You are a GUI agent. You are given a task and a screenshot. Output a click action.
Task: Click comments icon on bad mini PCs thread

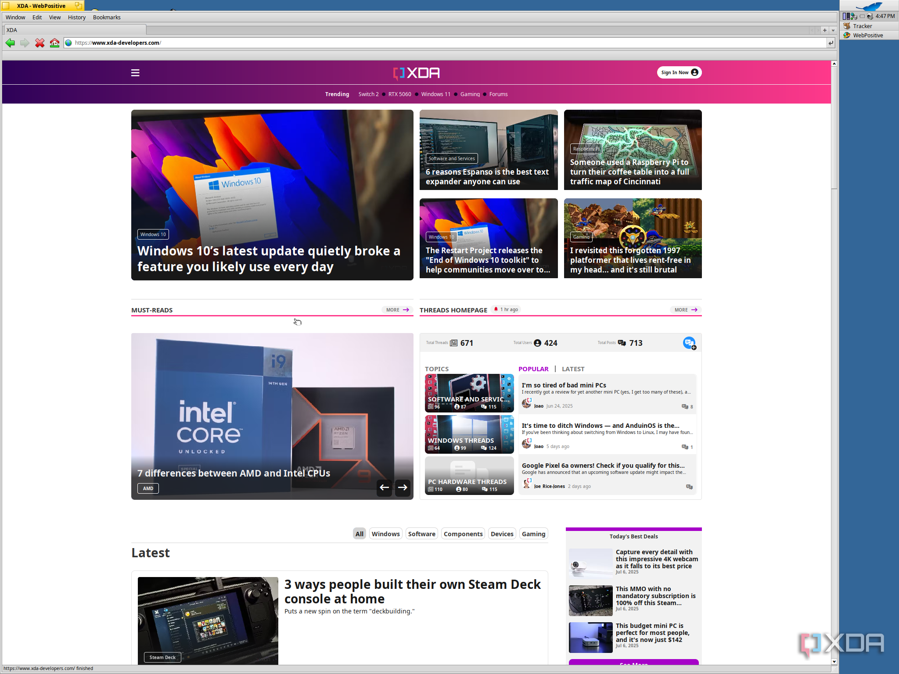(685, 407)
